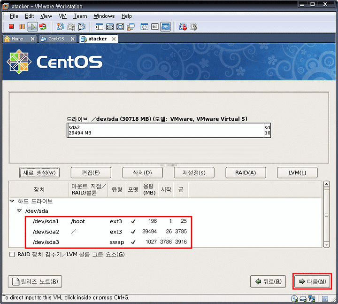Click the partition list scrollbar down arrow
338x304 pixels.
coord(327,245)
